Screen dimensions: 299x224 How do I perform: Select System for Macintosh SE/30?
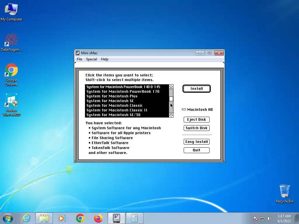pos(127,115)
